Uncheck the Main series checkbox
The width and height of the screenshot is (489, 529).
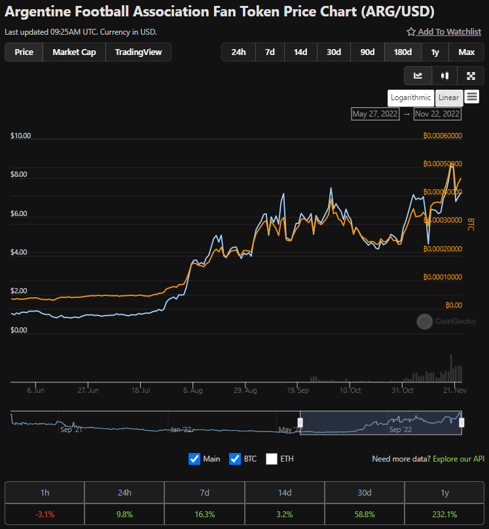pyautogui.click(x=194, y=459)
